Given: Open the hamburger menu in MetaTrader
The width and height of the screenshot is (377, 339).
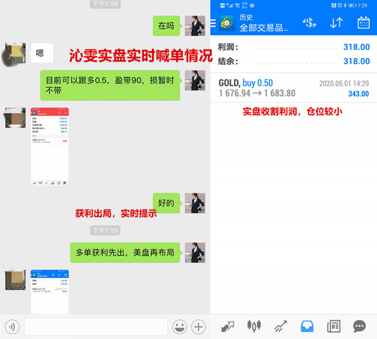Looking at the screenshot, I should (x=213, y=23).
